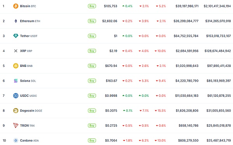Open the TRON TRX coin page link
This screenshot has height=145, width=233.
tap(27, 126)
